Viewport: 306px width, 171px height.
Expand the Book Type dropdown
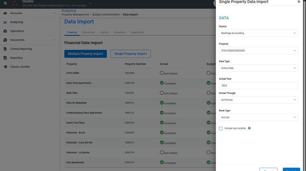tap(258, 117)
